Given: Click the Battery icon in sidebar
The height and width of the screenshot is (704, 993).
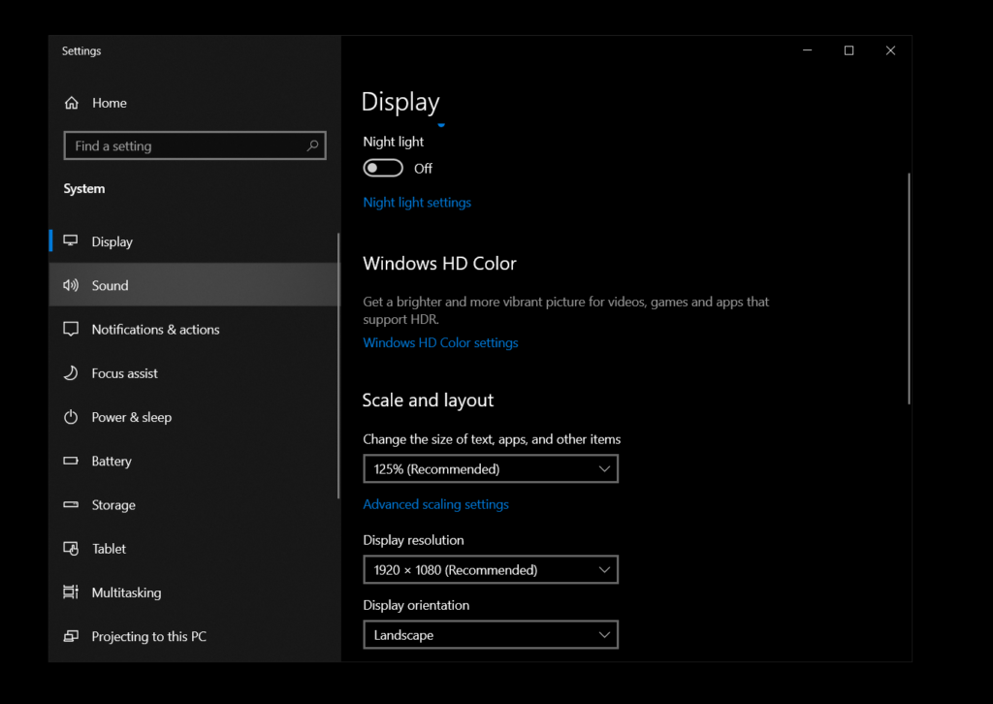Looking at the screenshot, I should 71,462.
